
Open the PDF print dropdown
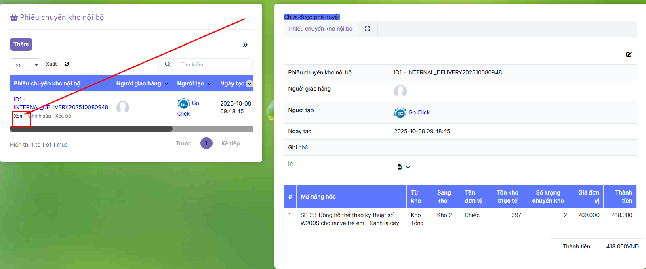tap(403, 167)
